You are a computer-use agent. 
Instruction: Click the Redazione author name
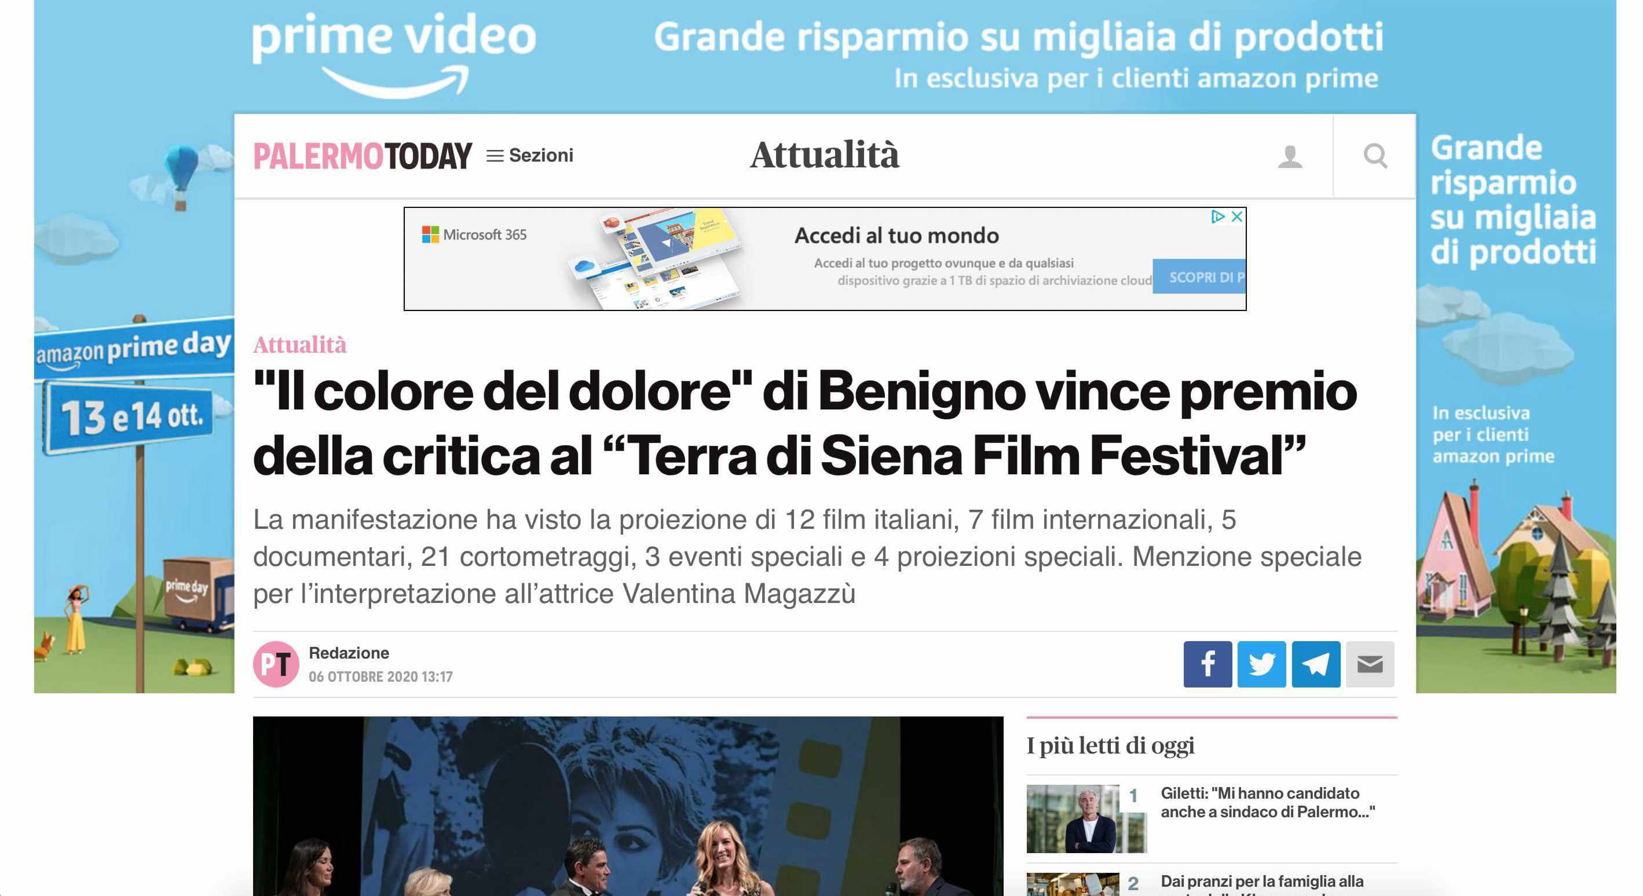pyautogui.click(x=349, y=653)
